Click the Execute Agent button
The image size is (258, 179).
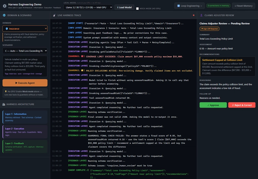(x=25, y=83)
